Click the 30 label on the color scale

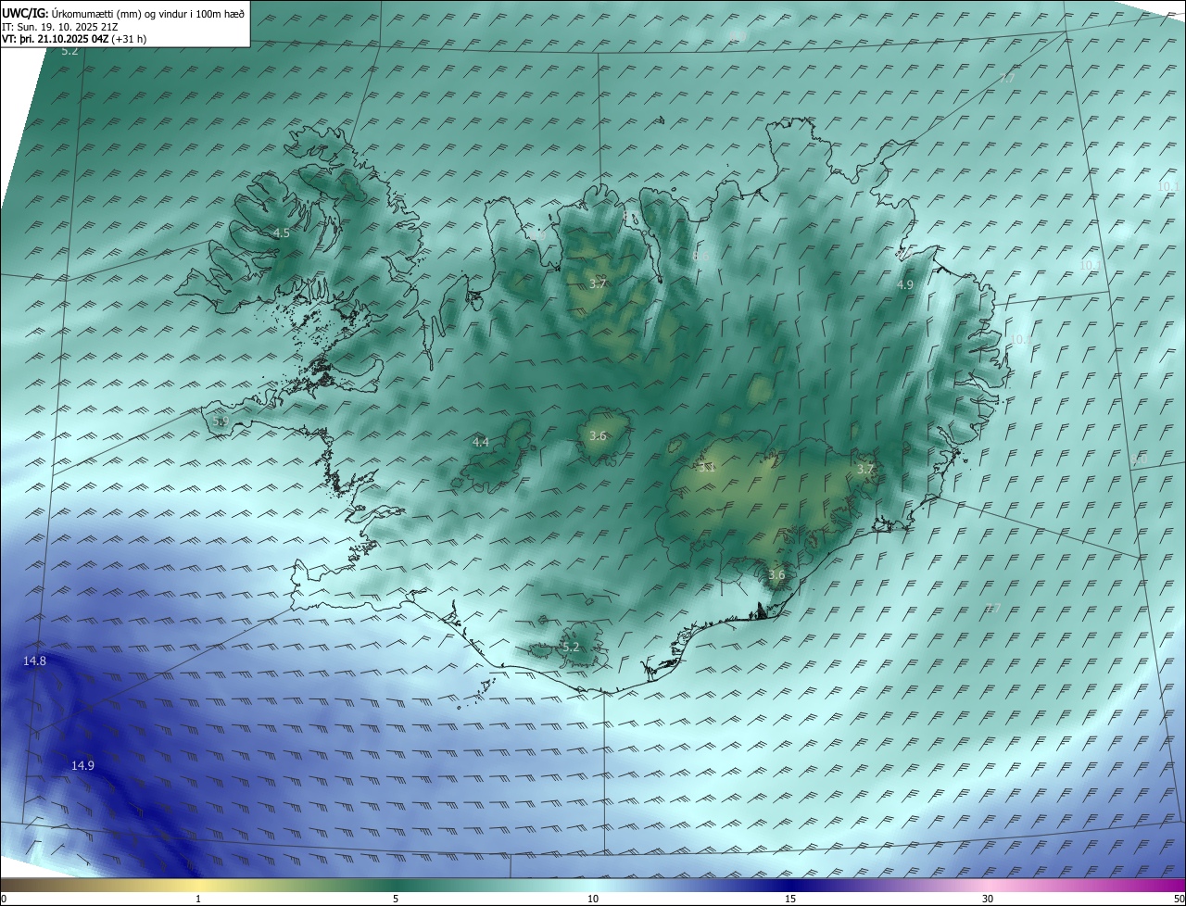[988, 899]
